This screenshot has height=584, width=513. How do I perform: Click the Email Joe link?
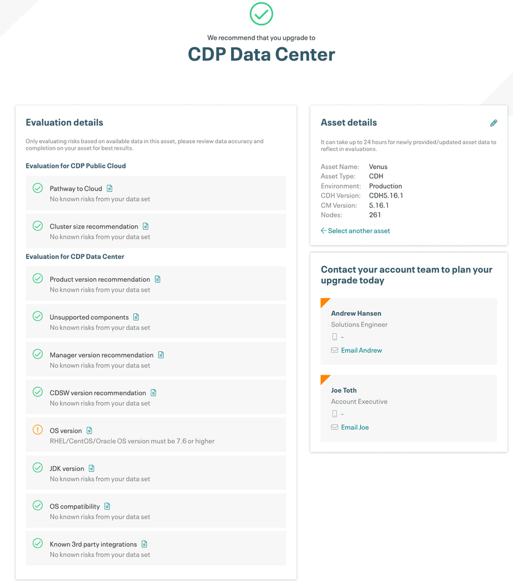point(354,427)
